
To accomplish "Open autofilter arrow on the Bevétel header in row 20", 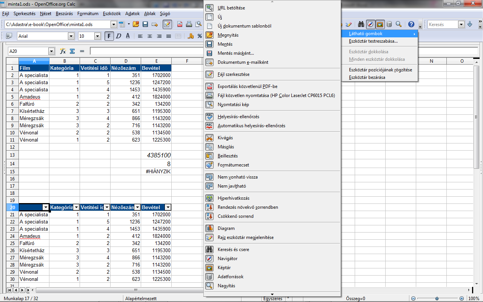I will tap(168, 207).
